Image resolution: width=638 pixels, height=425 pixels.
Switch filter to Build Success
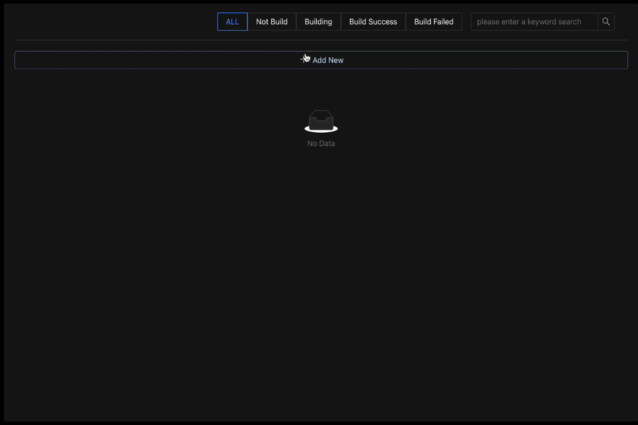pyautogui.click(x=373, y=22)
